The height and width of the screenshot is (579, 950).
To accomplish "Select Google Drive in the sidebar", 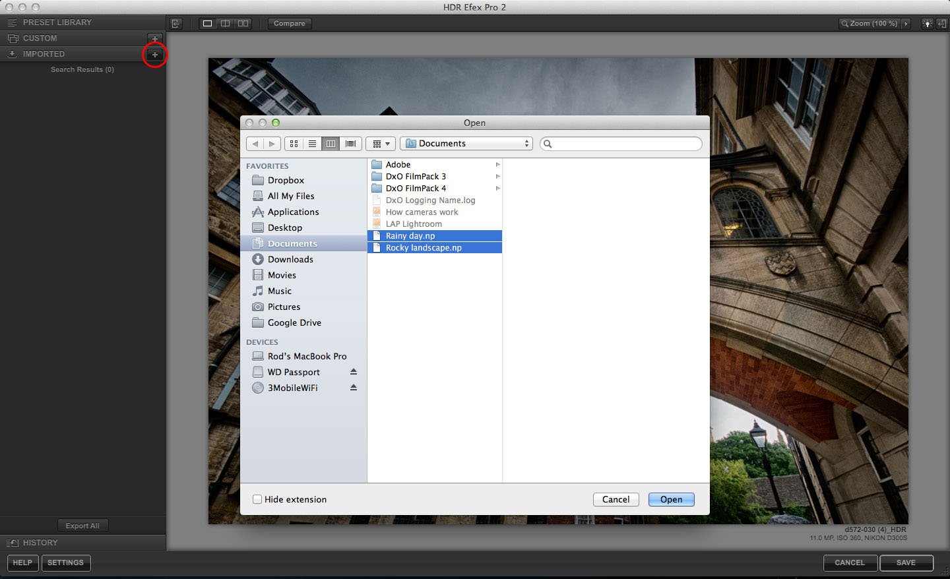I will pyautogui.click(x=303, y=322).
